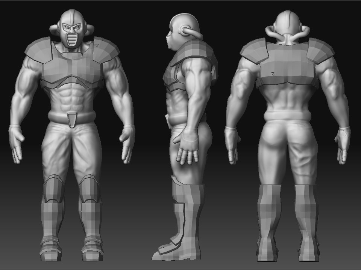The image size is (361, 270).
Task: Click the character's masked helmet in front view
Action: pyautogui.click(x=71, y=30)
